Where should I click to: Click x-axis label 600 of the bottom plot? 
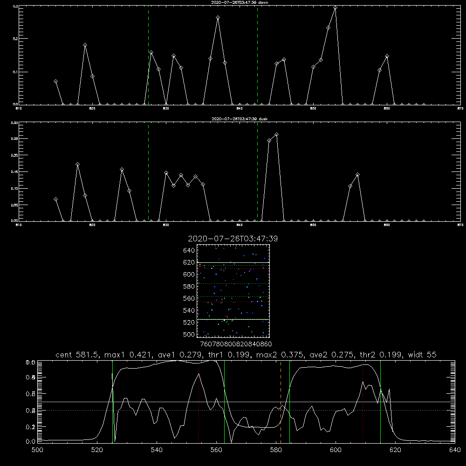tap(336, 450)
